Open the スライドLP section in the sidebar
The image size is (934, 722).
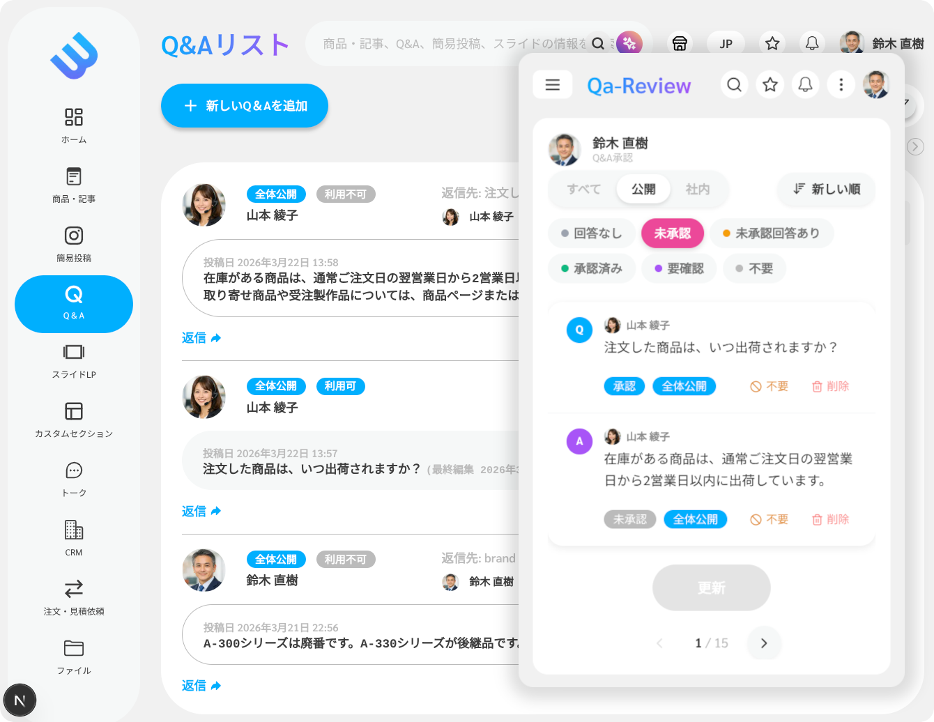(73, 360)
